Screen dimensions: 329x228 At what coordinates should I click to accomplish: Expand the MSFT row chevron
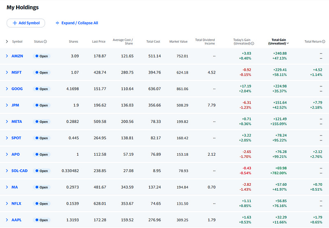[x=7, y=72]
